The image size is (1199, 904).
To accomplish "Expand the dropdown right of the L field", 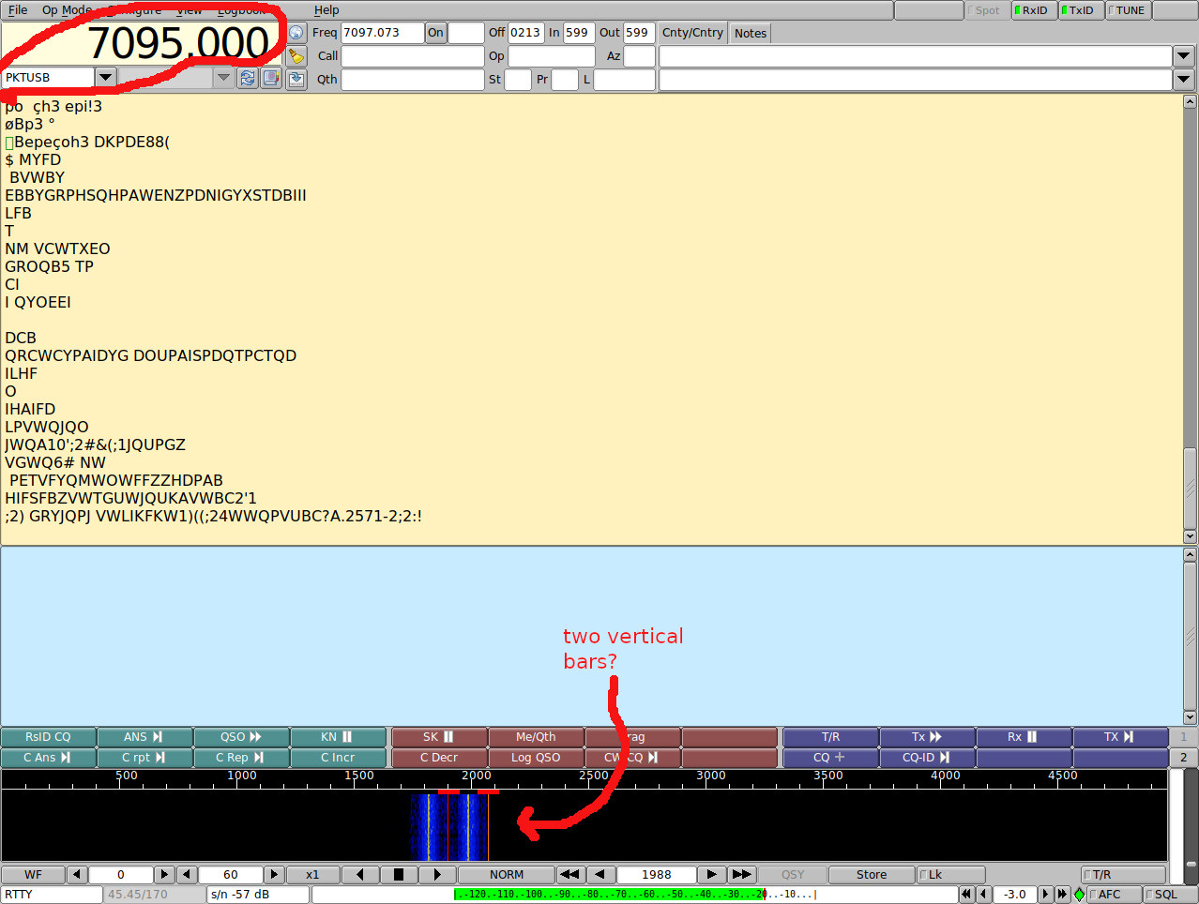I will 1184,80.
